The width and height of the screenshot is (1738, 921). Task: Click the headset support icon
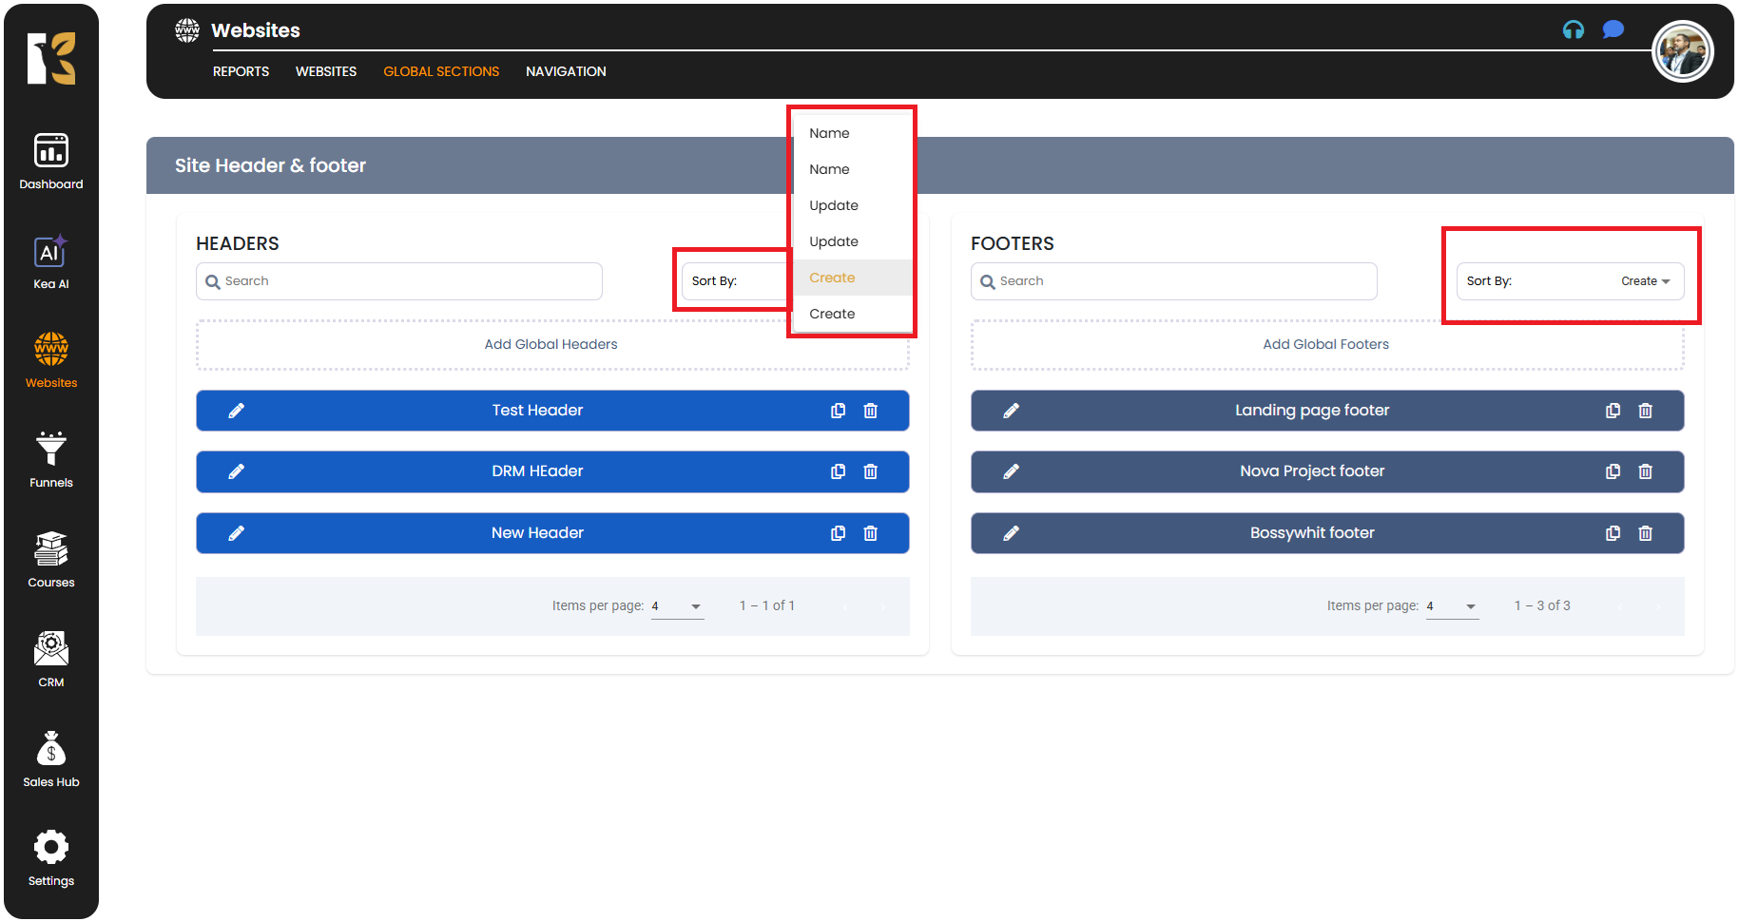[1574, 29]
